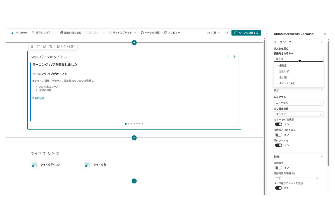Image resolution: width=335 pixels, height=223 pixels.
Task: Select the 新しい順 option
Action: pyautogui.click(x=299, y=72)
